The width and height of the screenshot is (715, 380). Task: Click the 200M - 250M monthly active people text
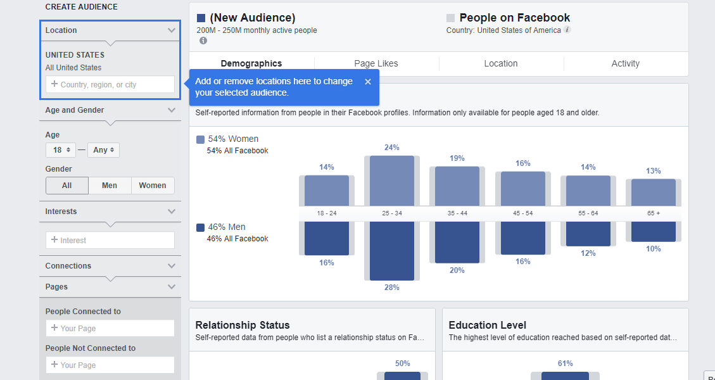pyautogui.click(x=256, y=30)
